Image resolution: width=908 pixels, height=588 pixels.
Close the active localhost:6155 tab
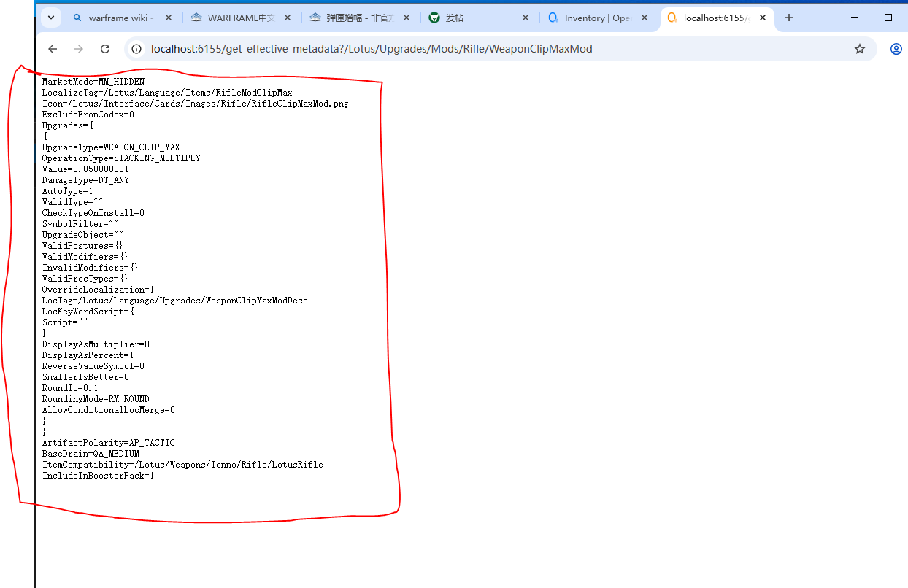point(762,18)
